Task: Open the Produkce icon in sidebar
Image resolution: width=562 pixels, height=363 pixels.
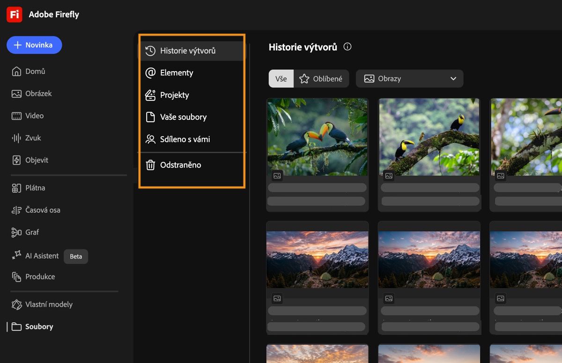Action: (16, 276)
